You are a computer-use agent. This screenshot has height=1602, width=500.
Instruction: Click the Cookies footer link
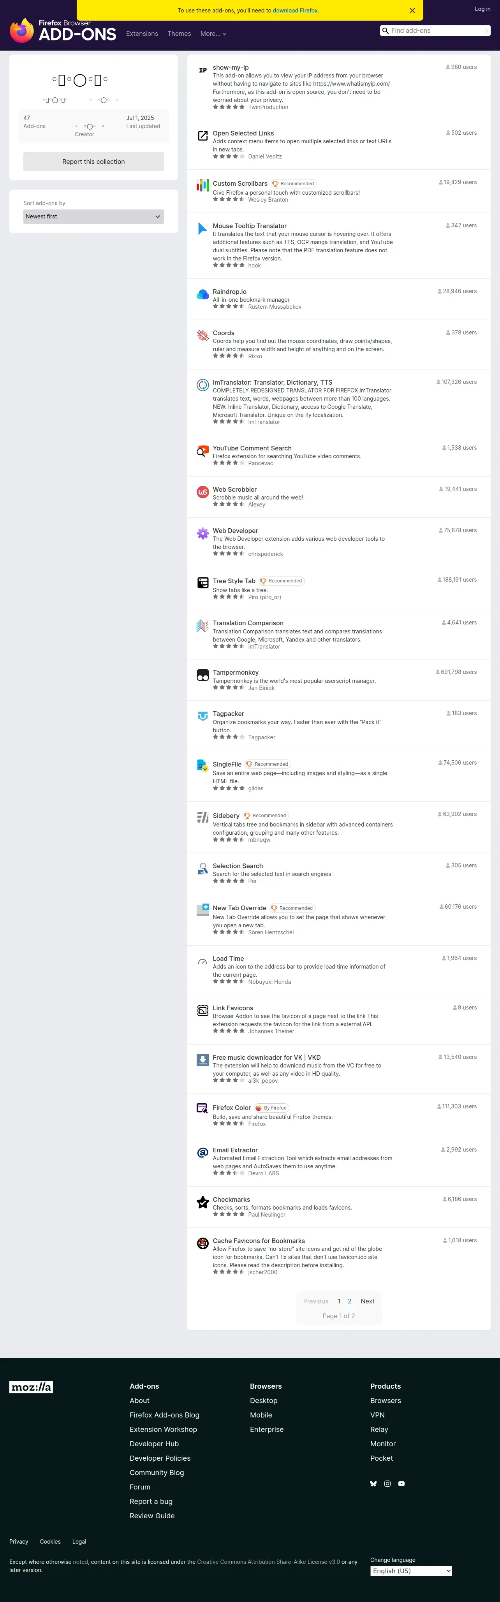click(x=50, y=1542)
